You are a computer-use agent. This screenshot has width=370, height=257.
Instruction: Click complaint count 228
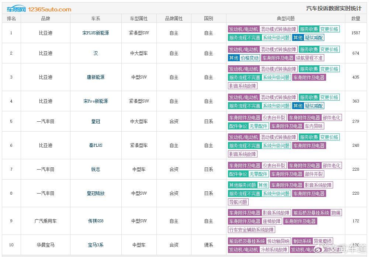point(356,169)
